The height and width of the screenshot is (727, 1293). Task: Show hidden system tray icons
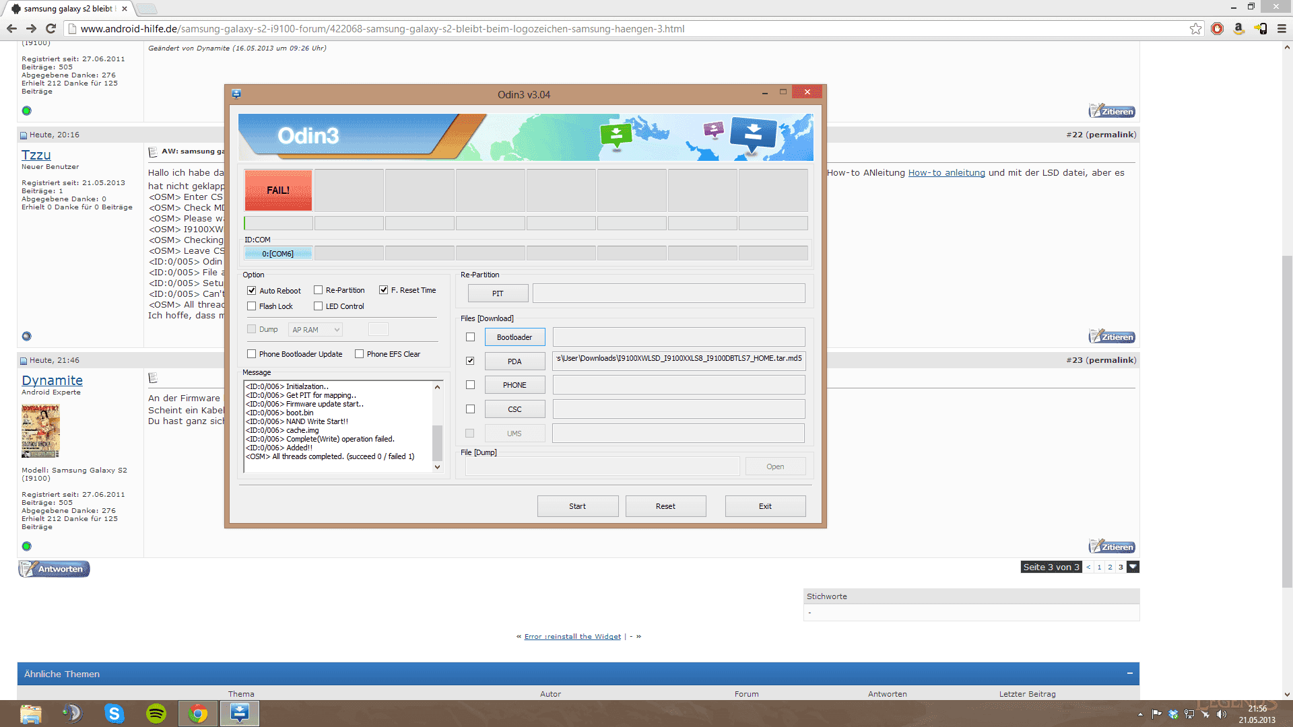(x=1140, y=714)
